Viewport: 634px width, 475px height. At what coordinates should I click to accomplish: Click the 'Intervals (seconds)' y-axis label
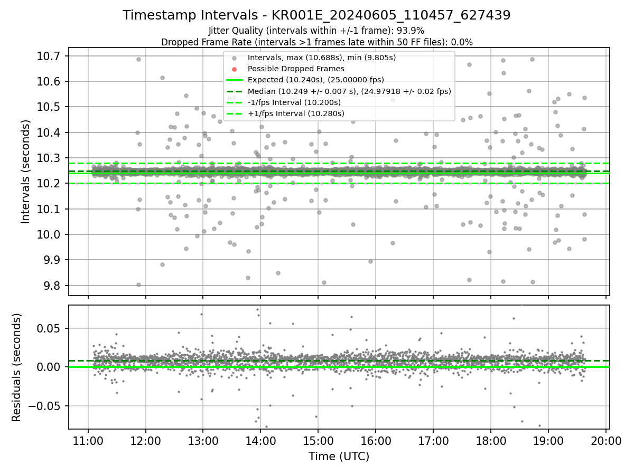[26, 172]
